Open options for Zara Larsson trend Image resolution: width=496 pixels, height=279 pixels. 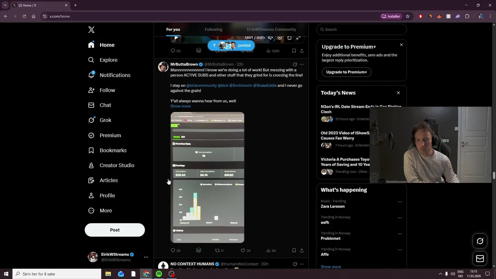(x=400, y=202)
